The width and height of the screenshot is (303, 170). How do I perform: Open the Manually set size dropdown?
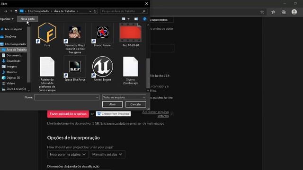pos(107,154)
